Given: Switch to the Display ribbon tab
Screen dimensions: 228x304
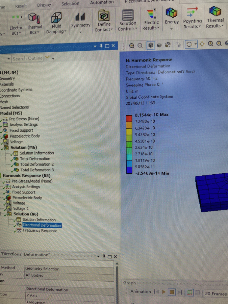Looking at the screenshot, I should click(44, 5).
